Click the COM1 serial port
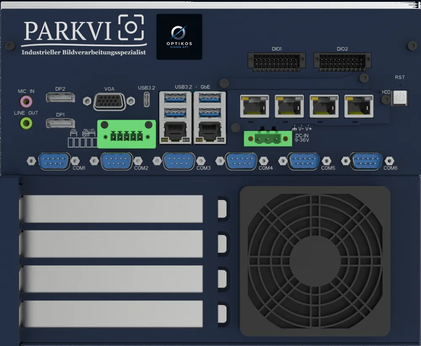 tap(54, 161)
